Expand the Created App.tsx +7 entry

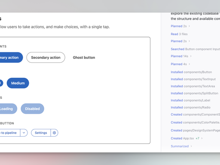point(186,138)
